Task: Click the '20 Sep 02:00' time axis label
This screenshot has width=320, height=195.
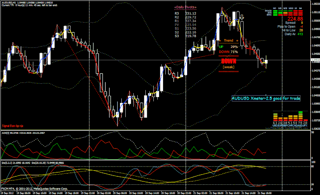Action: click(104, 193)
